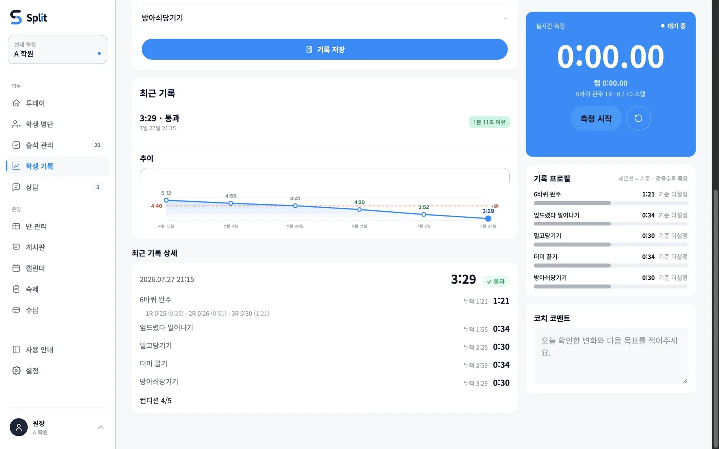Screen dimensions: 719x449
Task: Click the 학생 기록 chart icon
Action: click(16, 166)
